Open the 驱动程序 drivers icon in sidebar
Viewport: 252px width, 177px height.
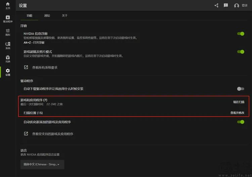(x=8, y=17)
